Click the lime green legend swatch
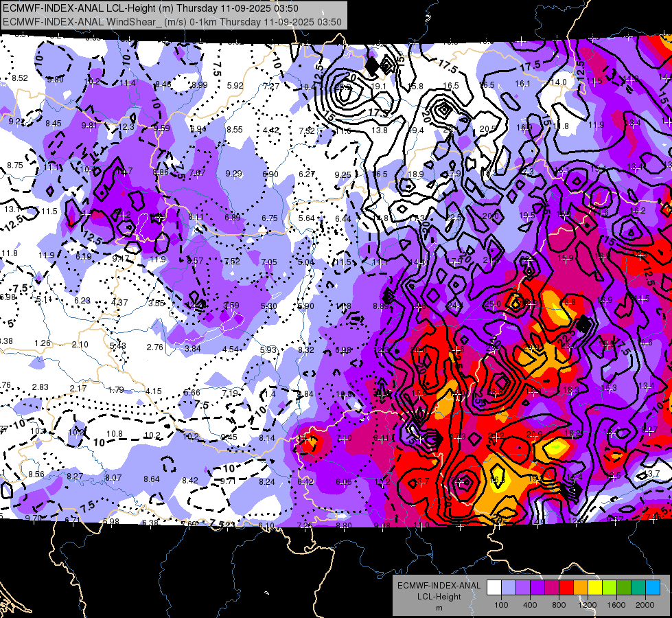Screen dimensions: 672x618 (610, 588)
